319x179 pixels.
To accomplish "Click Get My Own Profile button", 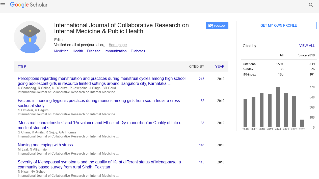I will pyautogui.click(x=278, y=26).
